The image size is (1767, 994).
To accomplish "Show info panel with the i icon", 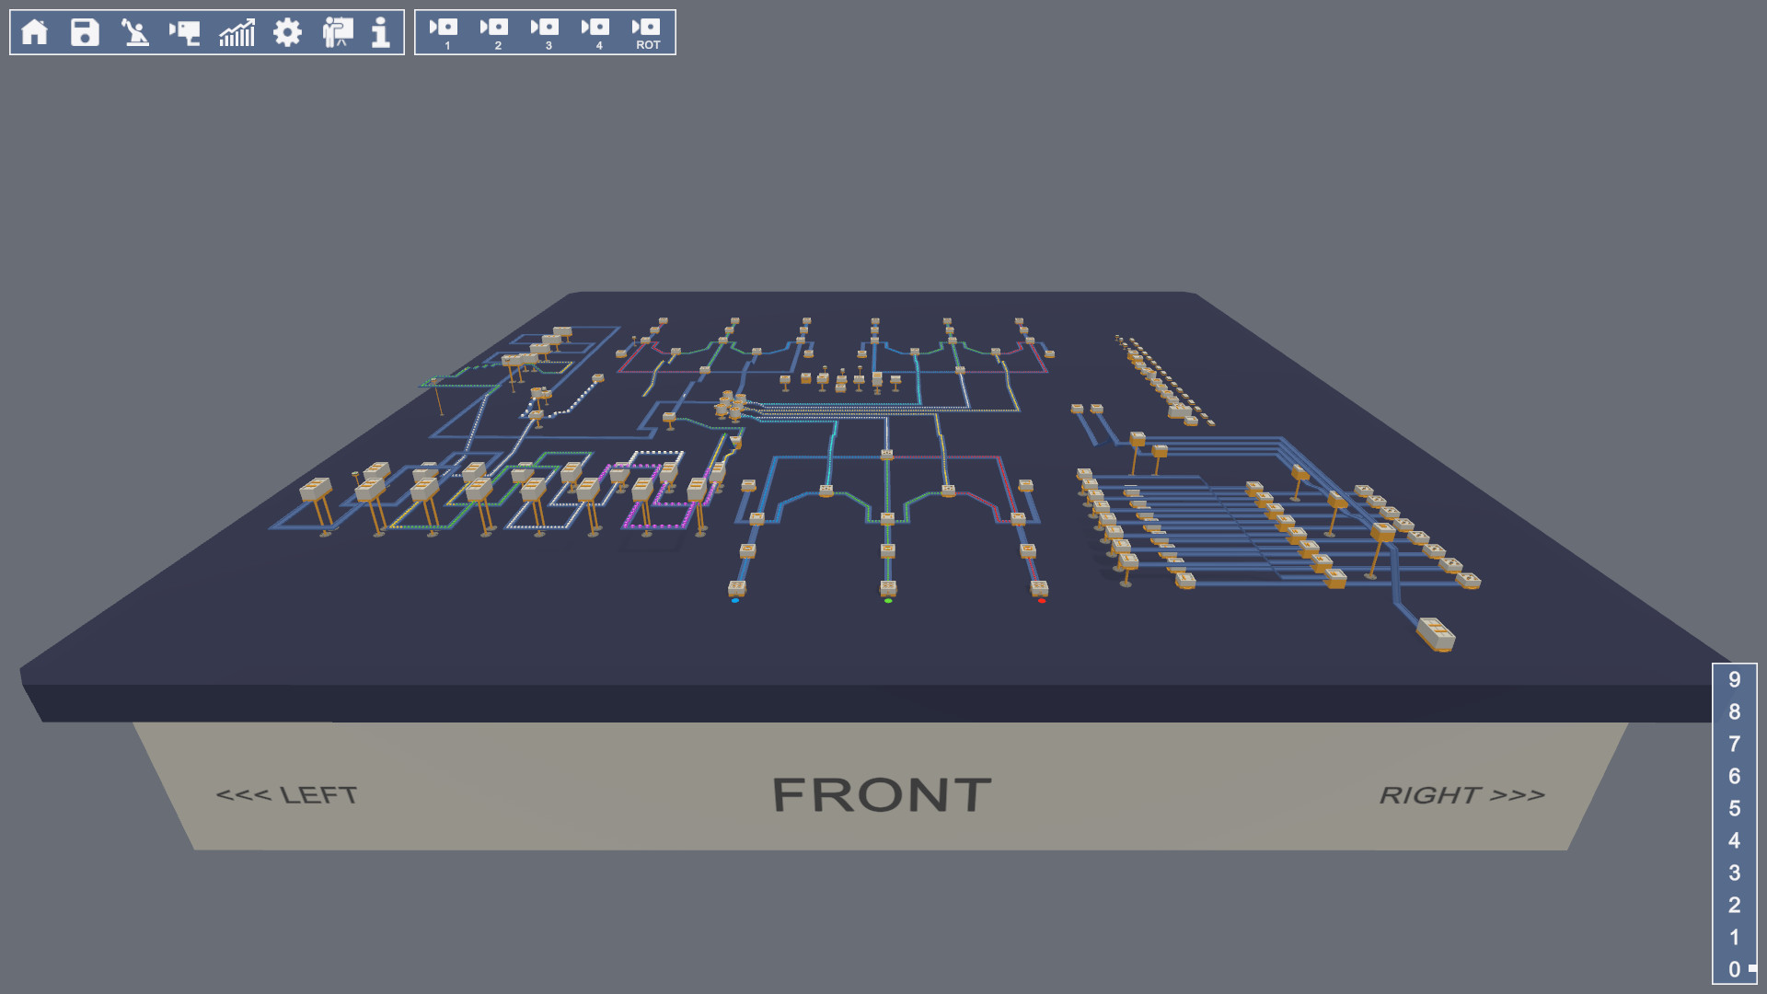I will [x=381, y=32].
